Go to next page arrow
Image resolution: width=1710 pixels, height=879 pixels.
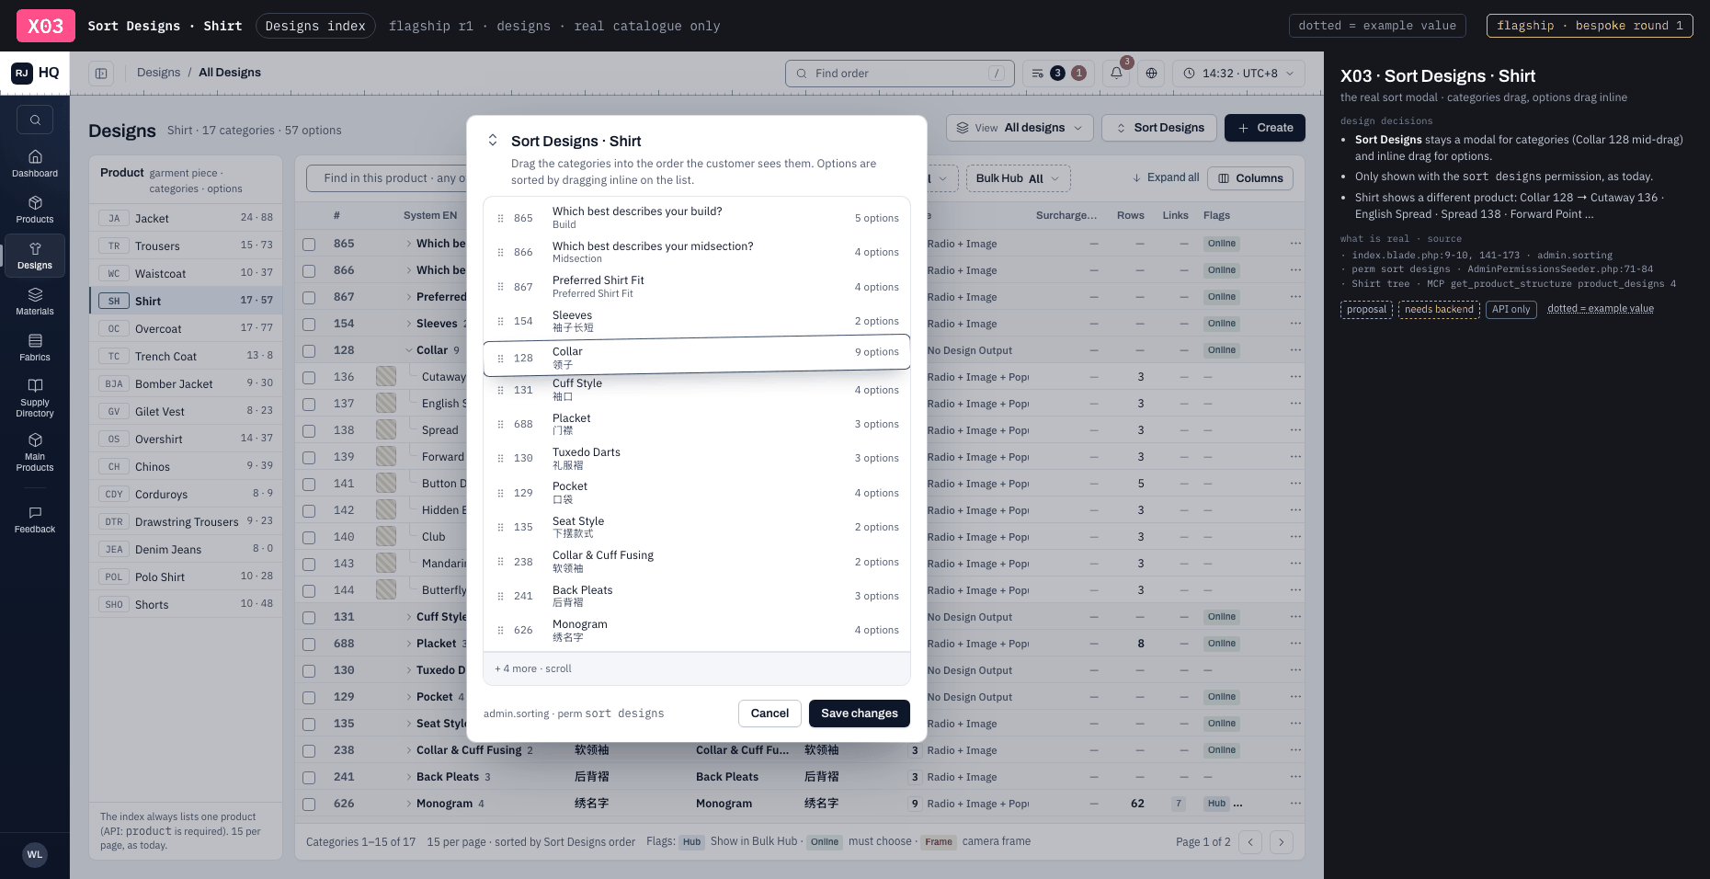(x=1281, y=842)
